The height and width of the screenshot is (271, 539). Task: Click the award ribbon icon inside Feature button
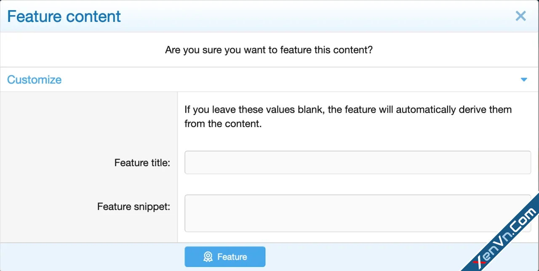(208, 257)
